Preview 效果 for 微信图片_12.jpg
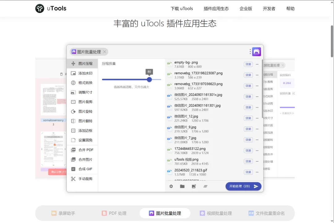Viewport: 334px width, 223px height. (x=248, y=118)
